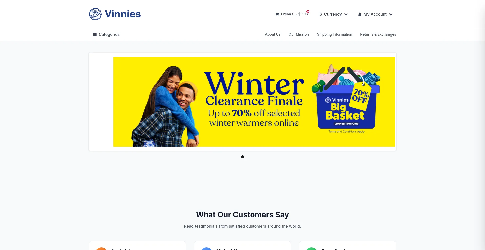Viewport: 485px width, 250px height.
Task: Click the Vinnies logo emblem
Action: point(95,14)
